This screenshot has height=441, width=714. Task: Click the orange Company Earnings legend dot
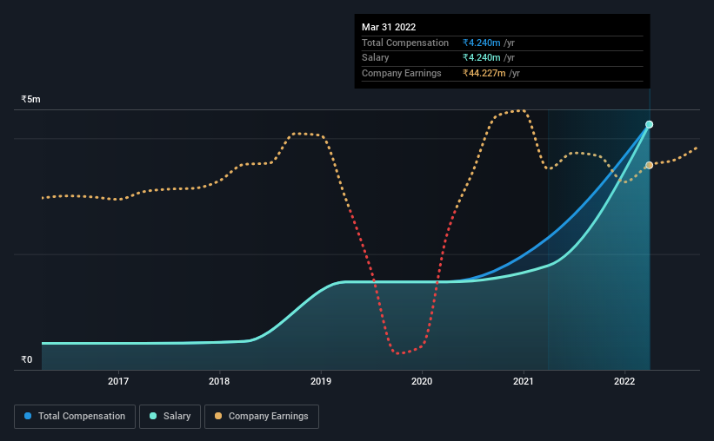[218, 416]
